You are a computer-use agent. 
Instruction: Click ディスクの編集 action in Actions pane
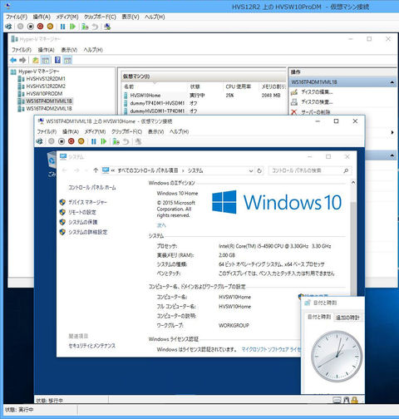317,92
